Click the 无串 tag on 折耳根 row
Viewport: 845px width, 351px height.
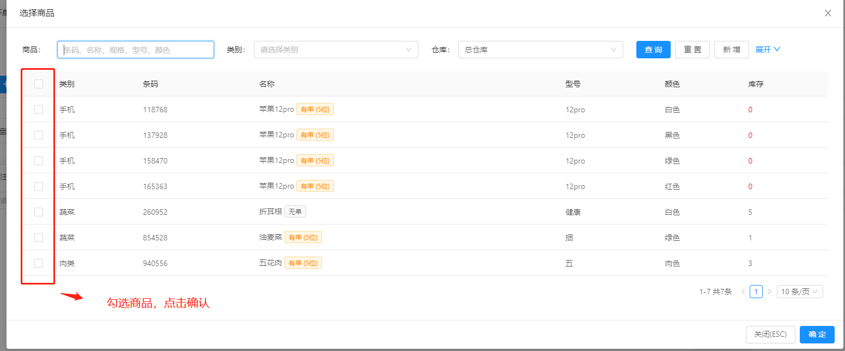tap(295, 212)
